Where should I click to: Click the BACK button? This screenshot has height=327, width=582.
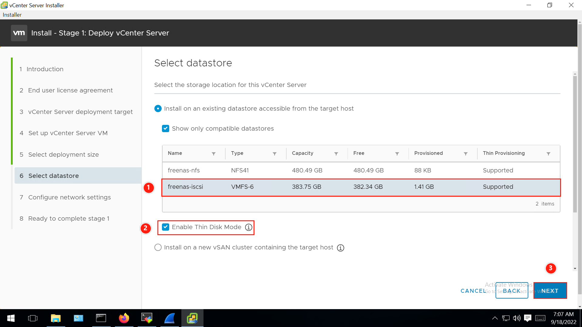click(512, 291)
